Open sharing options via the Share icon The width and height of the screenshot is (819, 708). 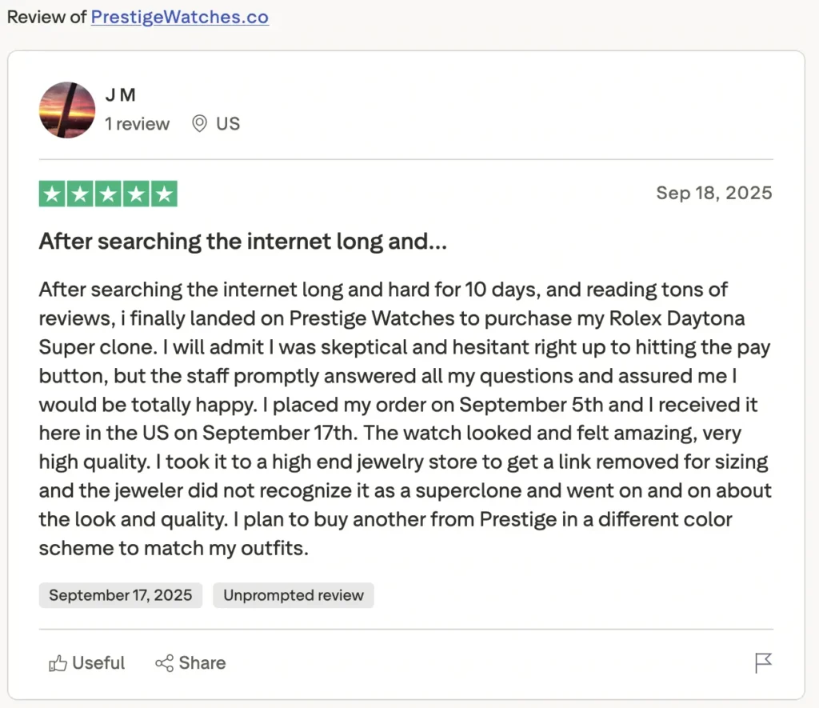(x=166, y=662)
